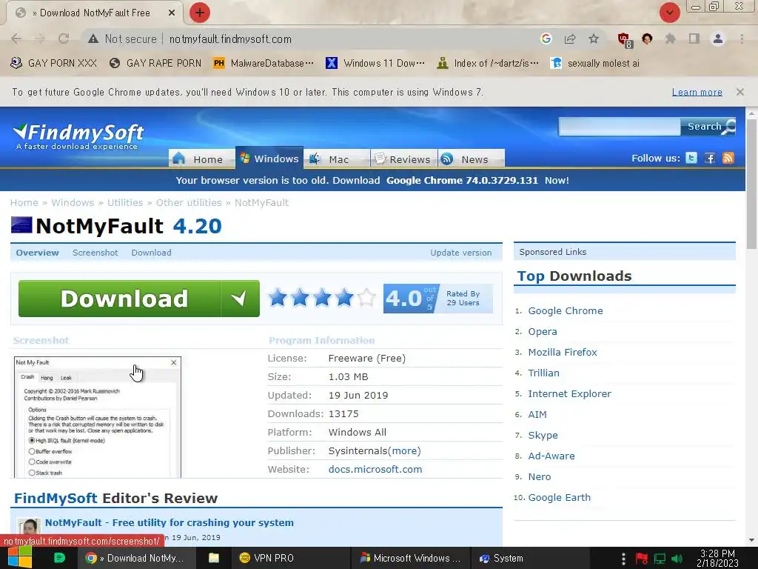This screenshot has width=758, height=569.
Task: Close the Download NotMyFault tab
Action: click(x=172, y=13)
